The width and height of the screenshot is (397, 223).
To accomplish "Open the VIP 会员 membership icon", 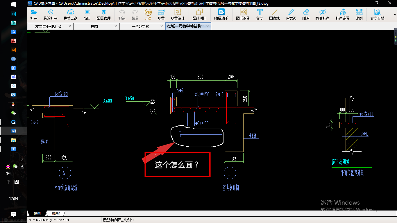I will point(148,15).
